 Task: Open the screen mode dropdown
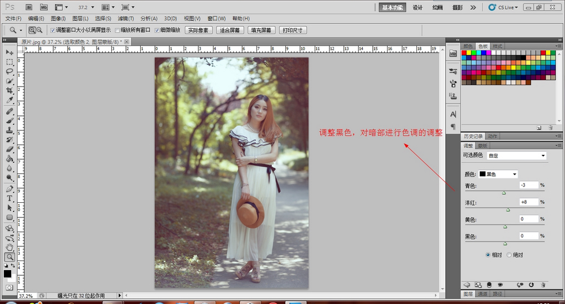128,7
